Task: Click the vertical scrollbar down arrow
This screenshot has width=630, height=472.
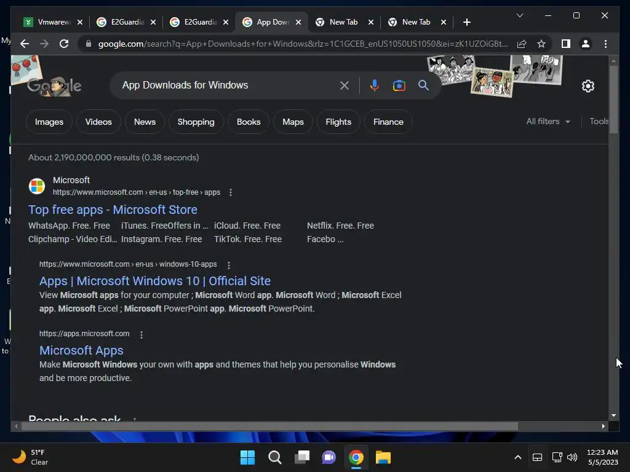Action: tap(613, 415)
